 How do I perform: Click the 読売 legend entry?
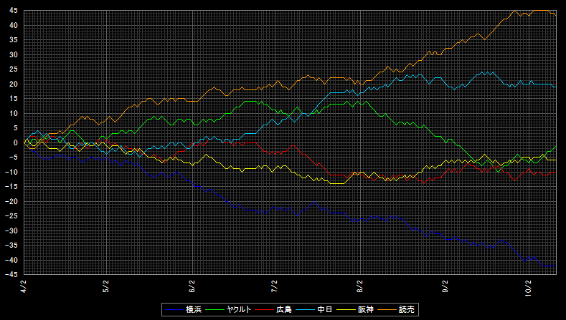pyautogui.click(x=395, y=309)
